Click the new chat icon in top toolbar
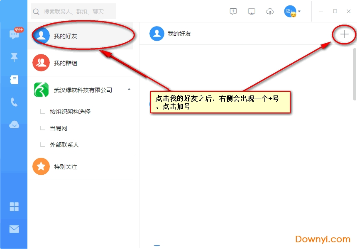Image resolution: width=357 pixels, height=249 pixels. pos(233,12)
